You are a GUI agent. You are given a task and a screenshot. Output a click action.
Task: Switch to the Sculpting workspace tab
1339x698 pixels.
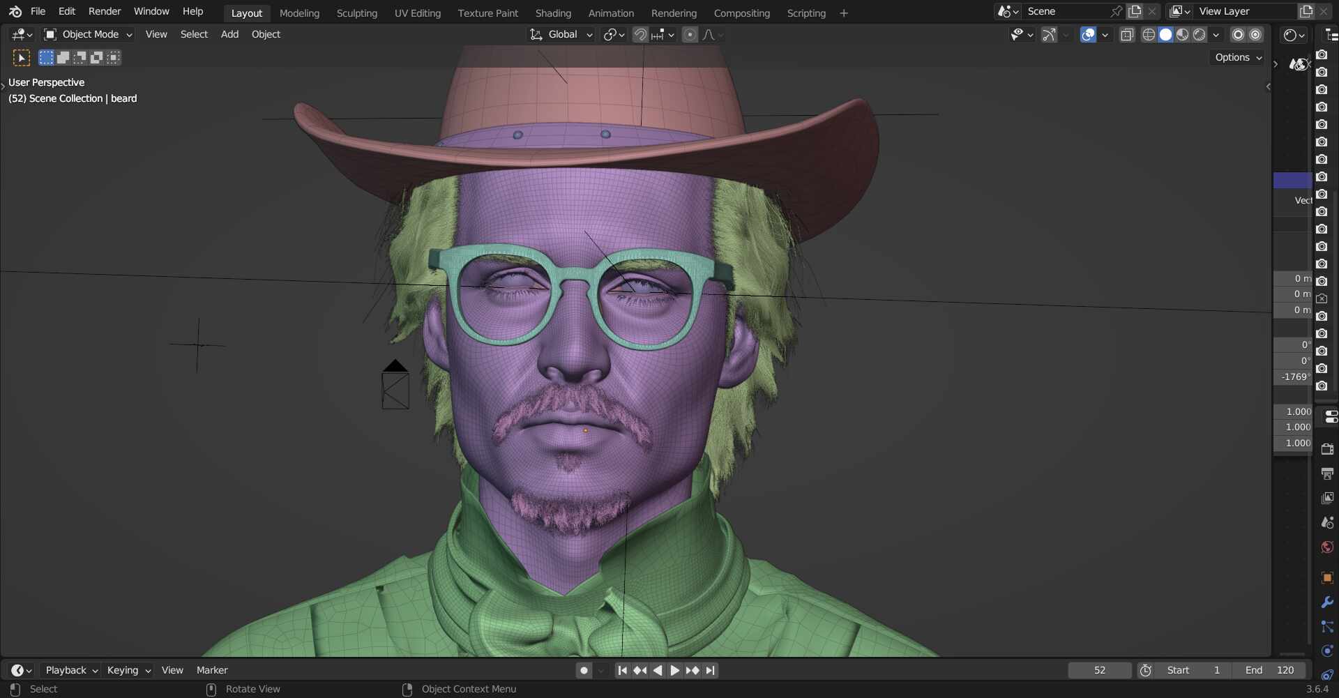point(356,13)
